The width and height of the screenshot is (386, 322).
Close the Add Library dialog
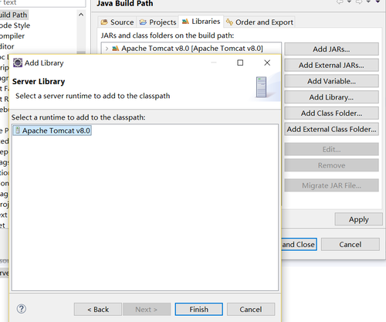(x=267, y=63)
